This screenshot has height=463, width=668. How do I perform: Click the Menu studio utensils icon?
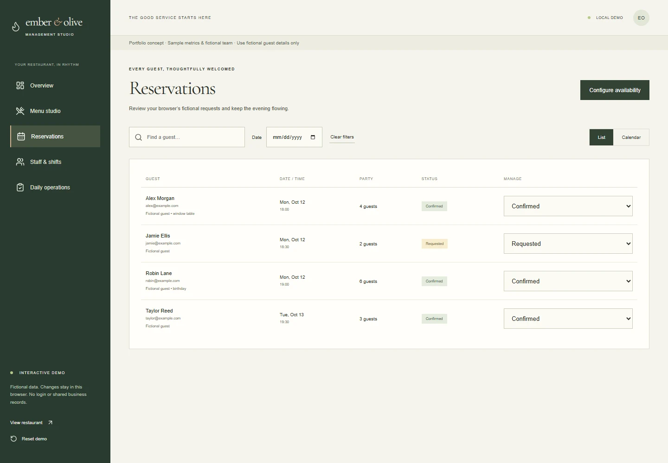(20, 111)
